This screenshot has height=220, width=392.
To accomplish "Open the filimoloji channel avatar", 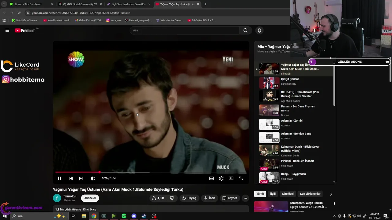I will pos(57,198).
